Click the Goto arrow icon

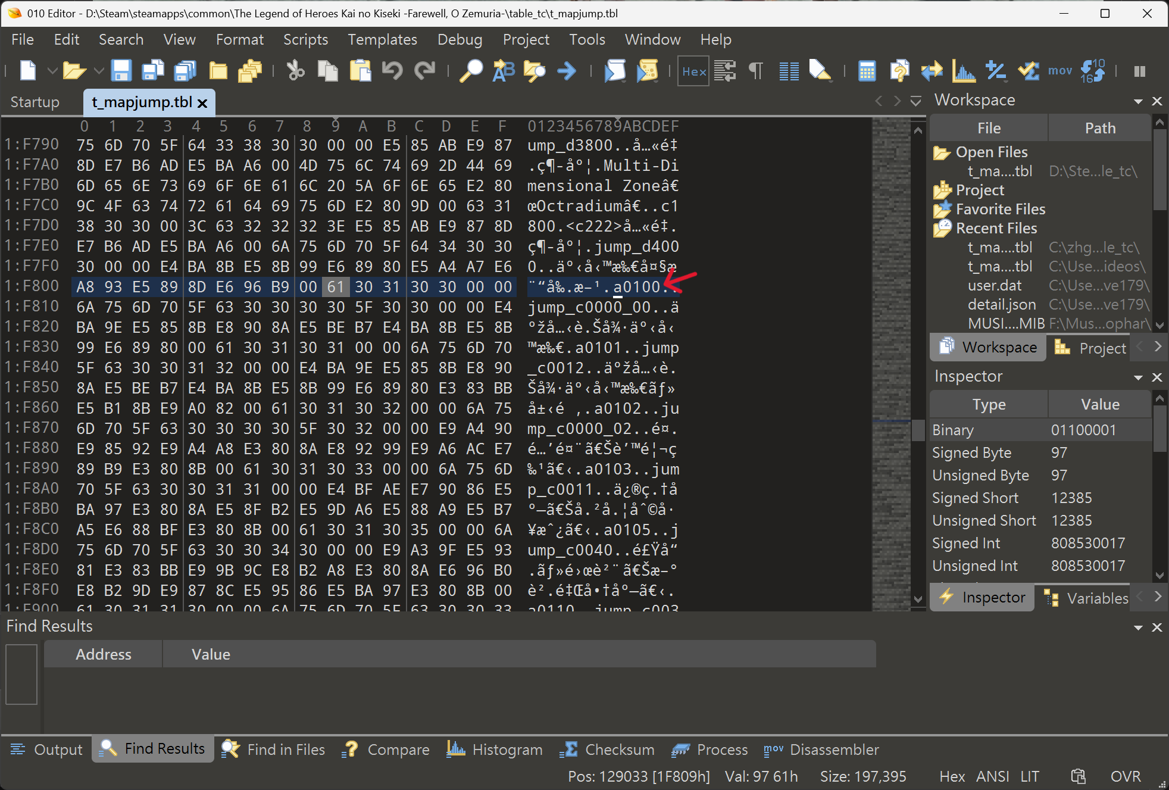click(x=567, y=71)
